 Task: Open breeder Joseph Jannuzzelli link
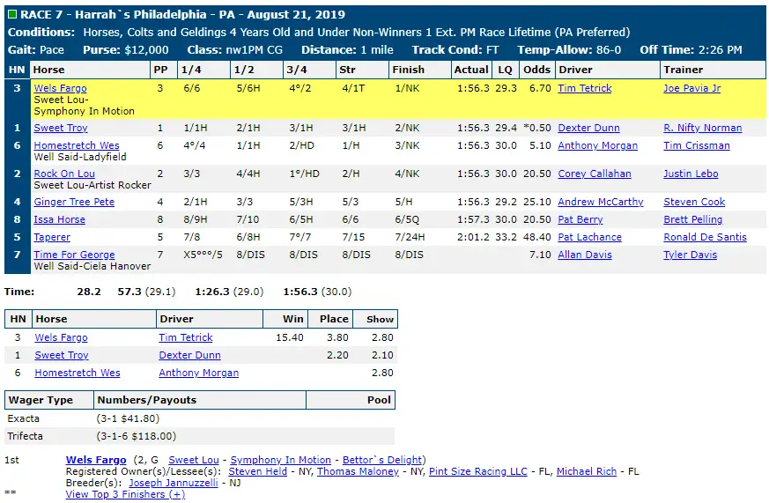(x=174, y=483)
